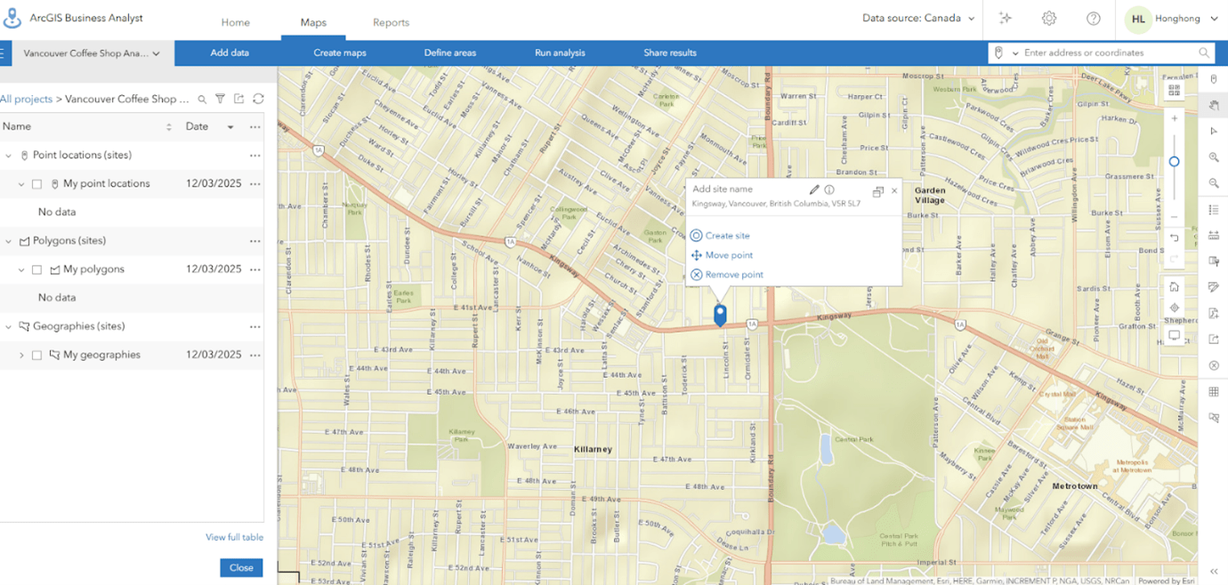Open the map Legend panel
Image resolution: width=1228 pixels, height=585 pixels.
(x=1214, y=210)
